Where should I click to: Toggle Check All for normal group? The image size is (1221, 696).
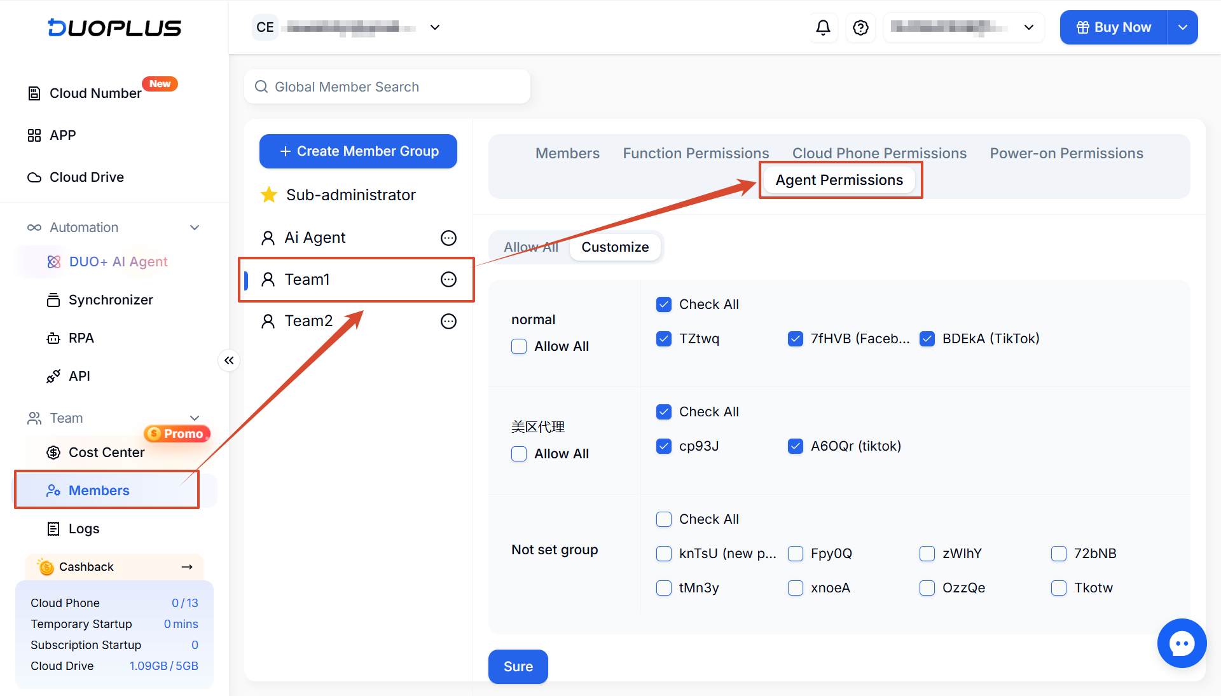pyautogui.click(x=664, y=304)
